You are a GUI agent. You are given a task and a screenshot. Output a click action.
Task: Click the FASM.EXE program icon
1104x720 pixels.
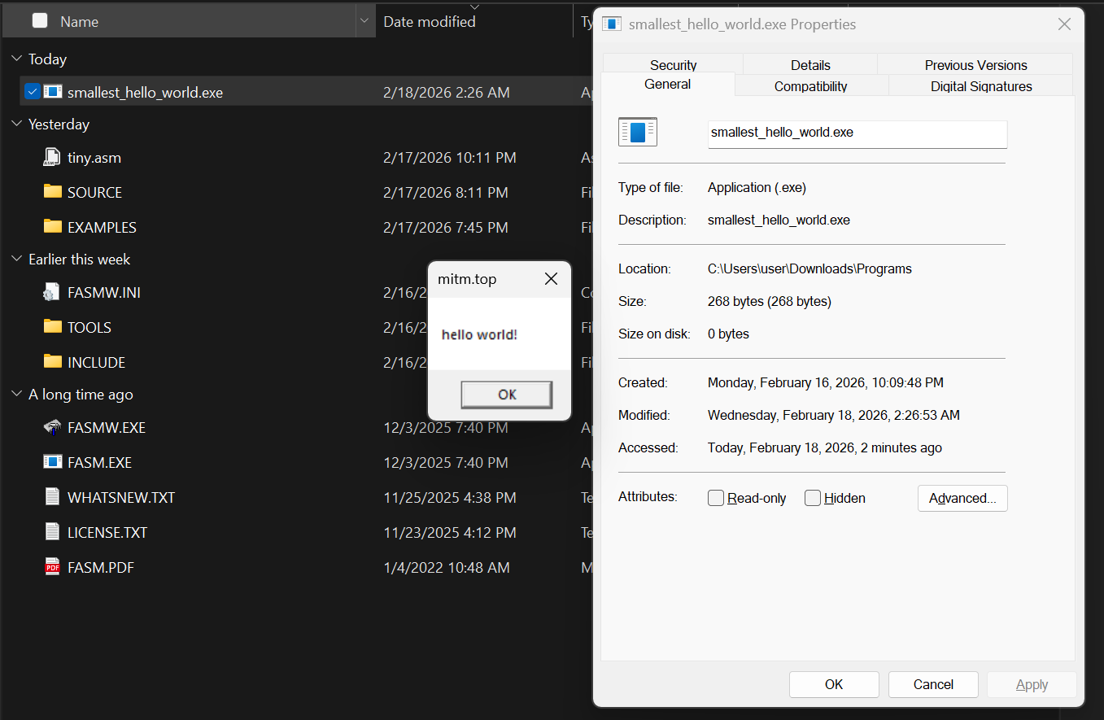pyautogui.click(x=52, y=462)
